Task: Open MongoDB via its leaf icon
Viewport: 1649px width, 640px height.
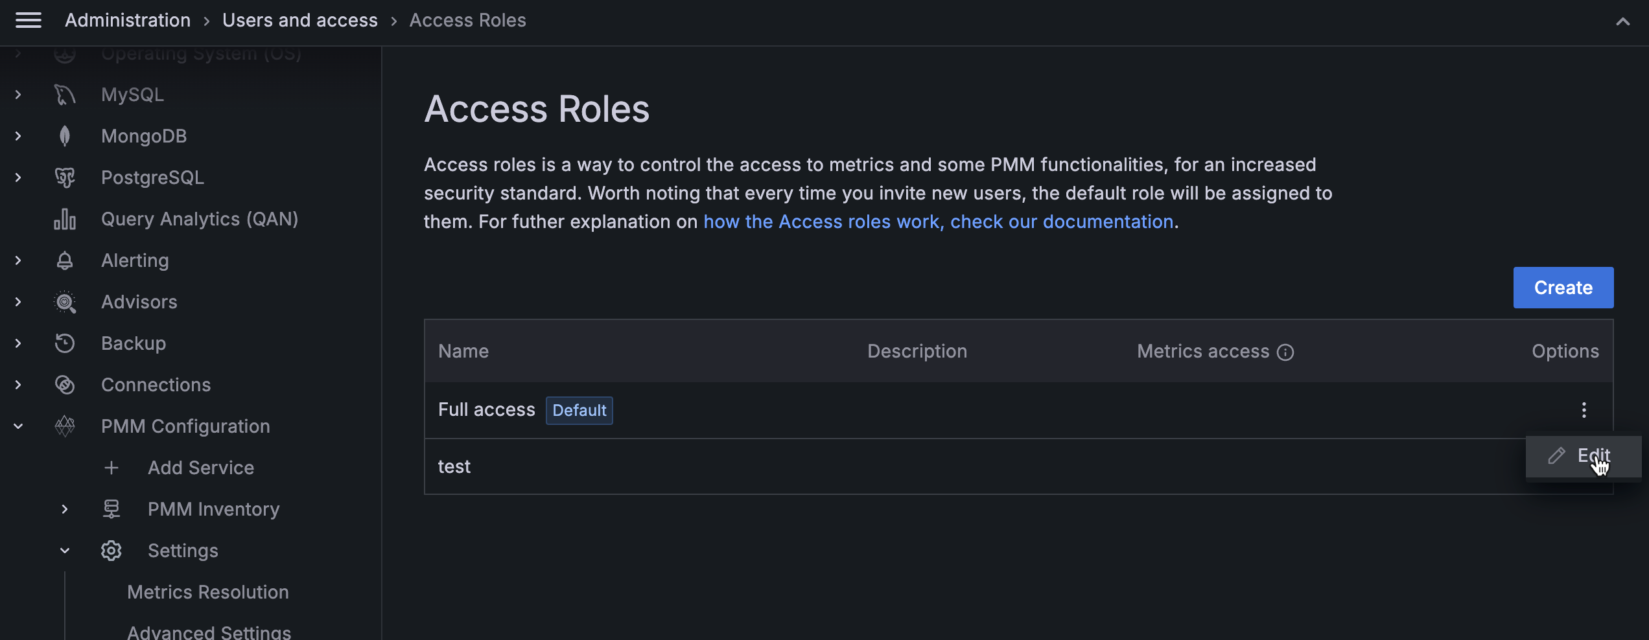Action: (x=64, y=135)
